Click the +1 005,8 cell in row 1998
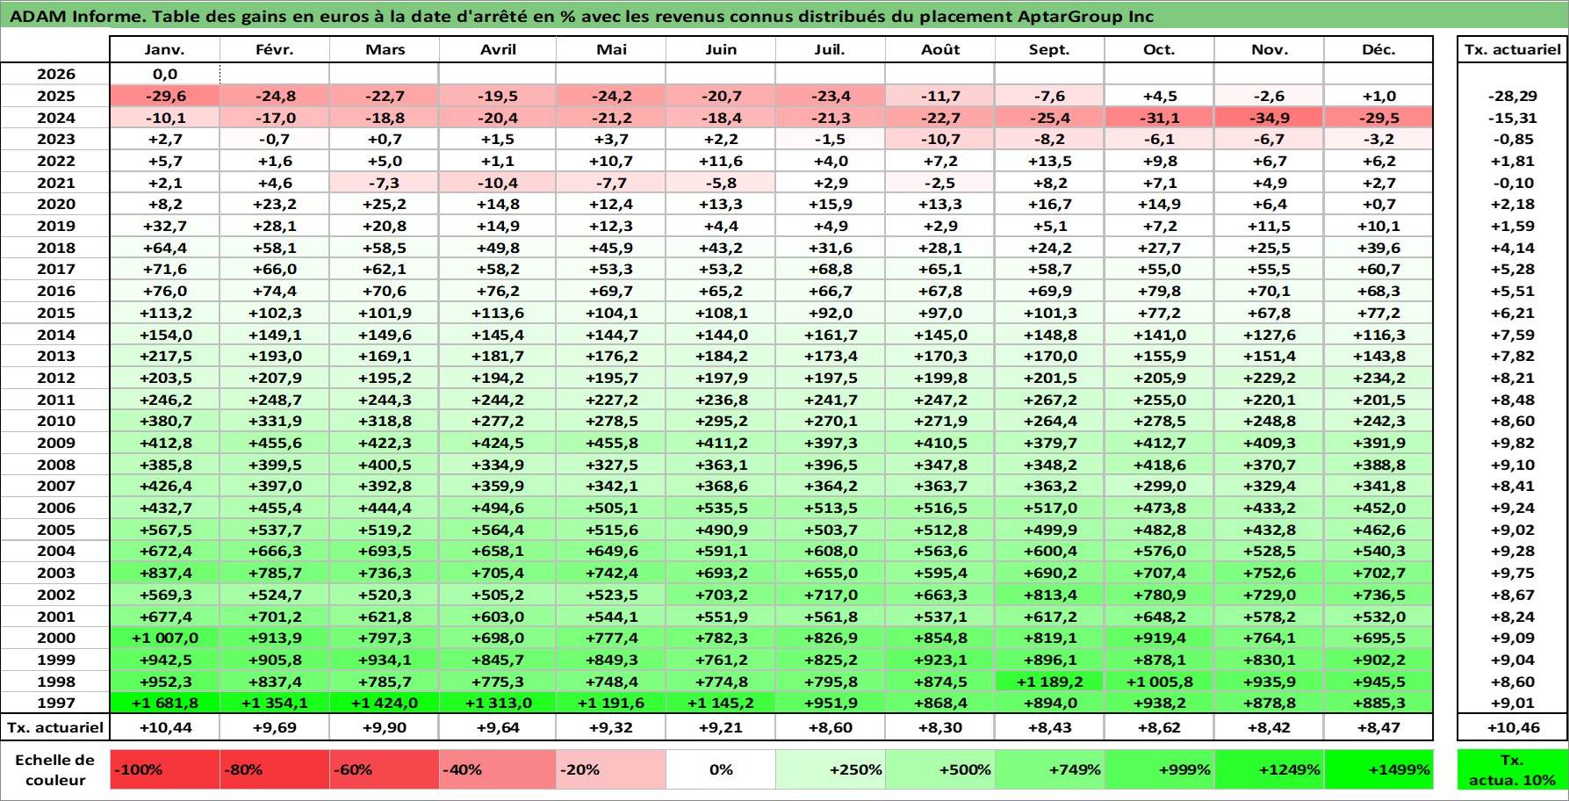This screenshot has height=801, width=1569. [x=1159, y=682]
